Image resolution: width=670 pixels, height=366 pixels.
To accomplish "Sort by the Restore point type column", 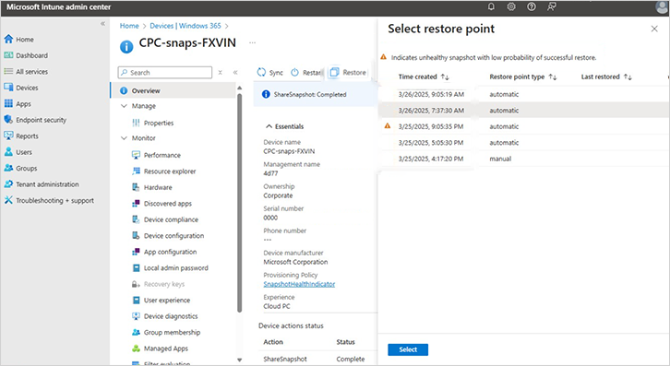I will (x=523, y=77).
